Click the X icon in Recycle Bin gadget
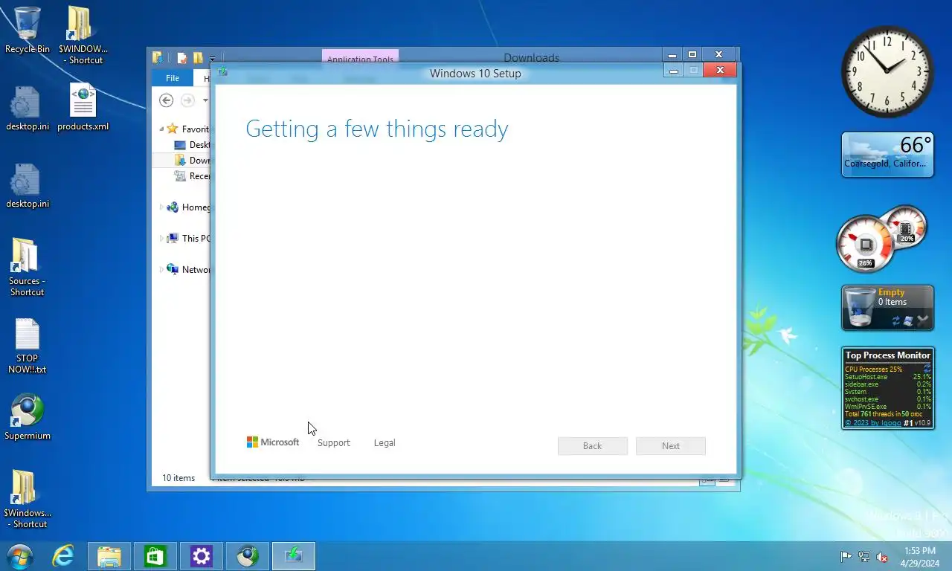 (923, 321)
